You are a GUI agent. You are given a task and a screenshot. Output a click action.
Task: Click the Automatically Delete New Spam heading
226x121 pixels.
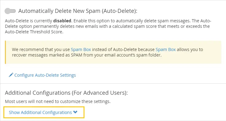(x=78, y=11)
